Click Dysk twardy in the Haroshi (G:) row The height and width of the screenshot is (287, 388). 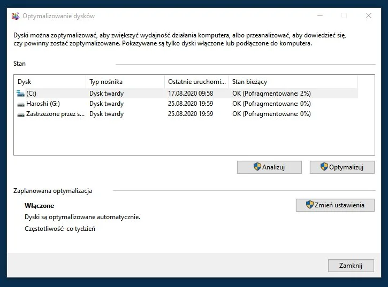pyautogui.click(x=106, y=104)
